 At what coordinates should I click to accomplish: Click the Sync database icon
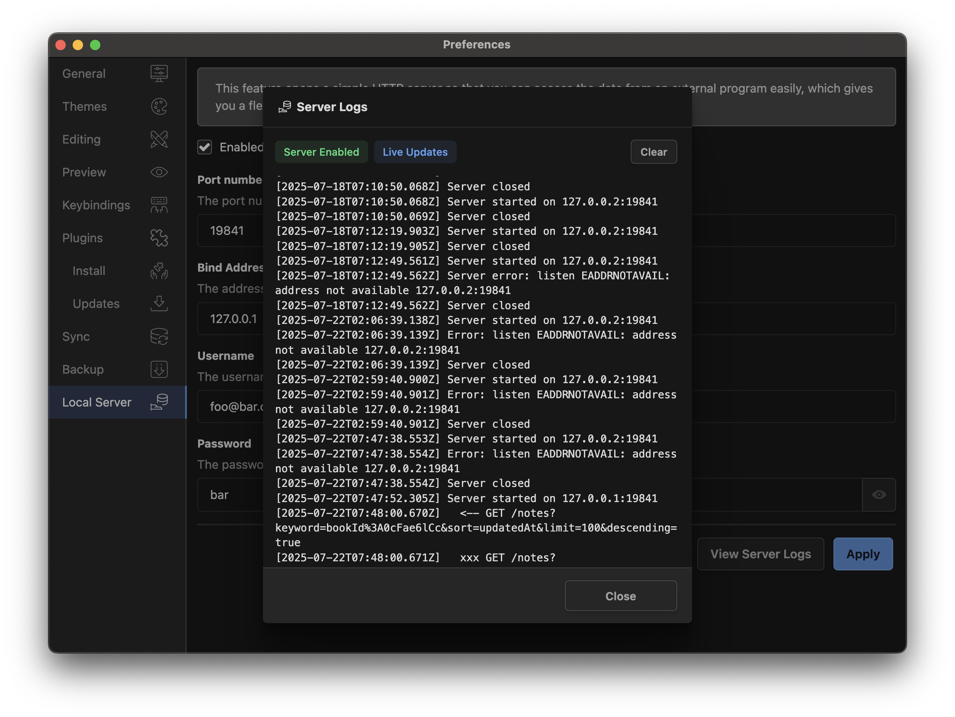tap(159, 336)
